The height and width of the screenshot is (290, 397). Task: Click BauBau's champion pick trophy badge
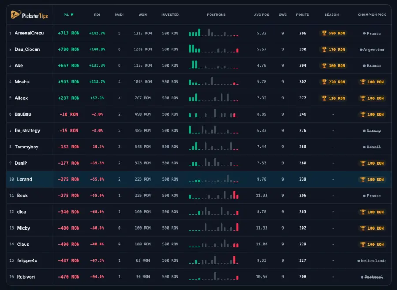[x=372, y=114]
